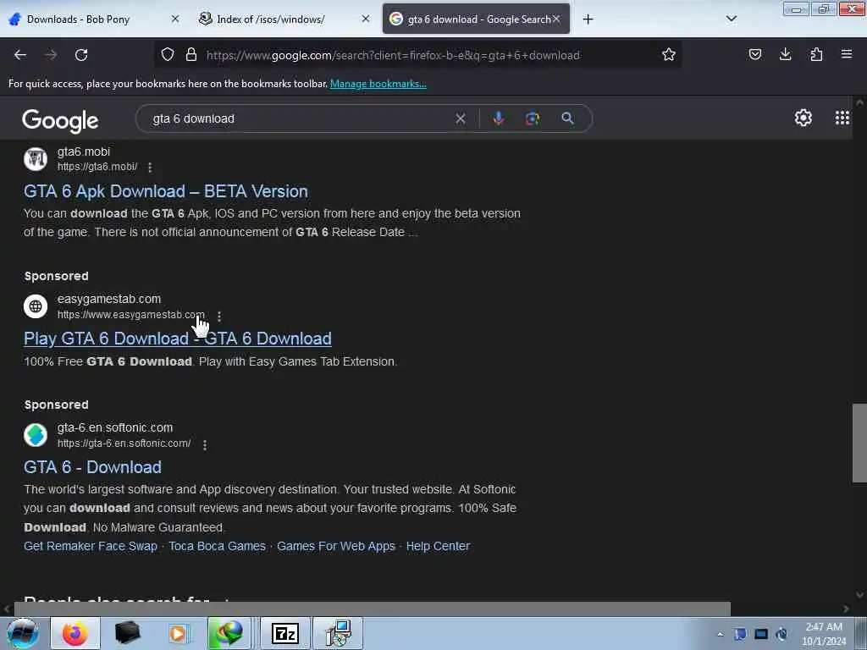Open the Extensions puzzle-piece icon
The height and width of the screenshot is (650, 867).
pos(816,54)
